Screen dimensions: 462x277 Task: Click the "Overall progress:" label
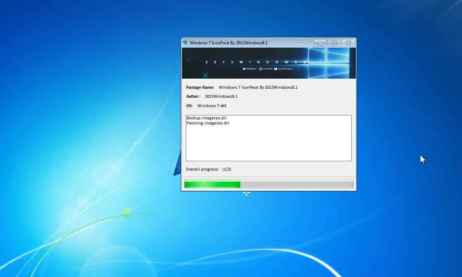point(202,169)
